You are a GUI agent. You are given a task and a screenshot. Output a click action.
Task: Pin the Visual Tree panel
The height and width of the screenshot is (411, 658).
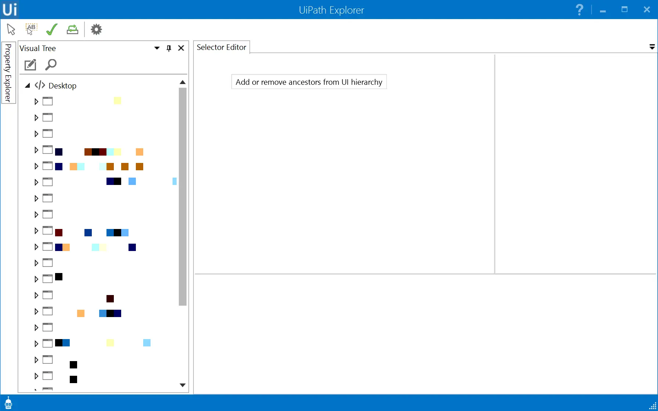click(169, 48)
